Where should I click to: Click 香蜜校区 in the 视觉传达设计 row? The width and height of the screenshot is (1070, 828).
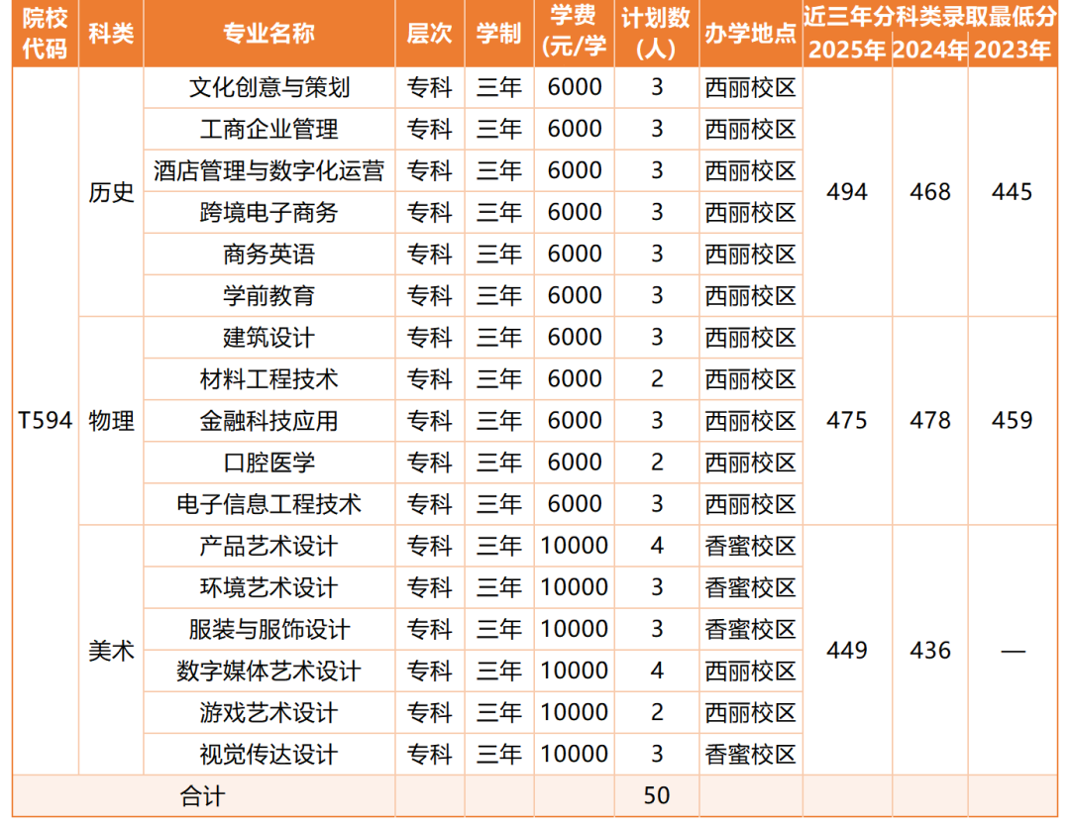(751, 754)
